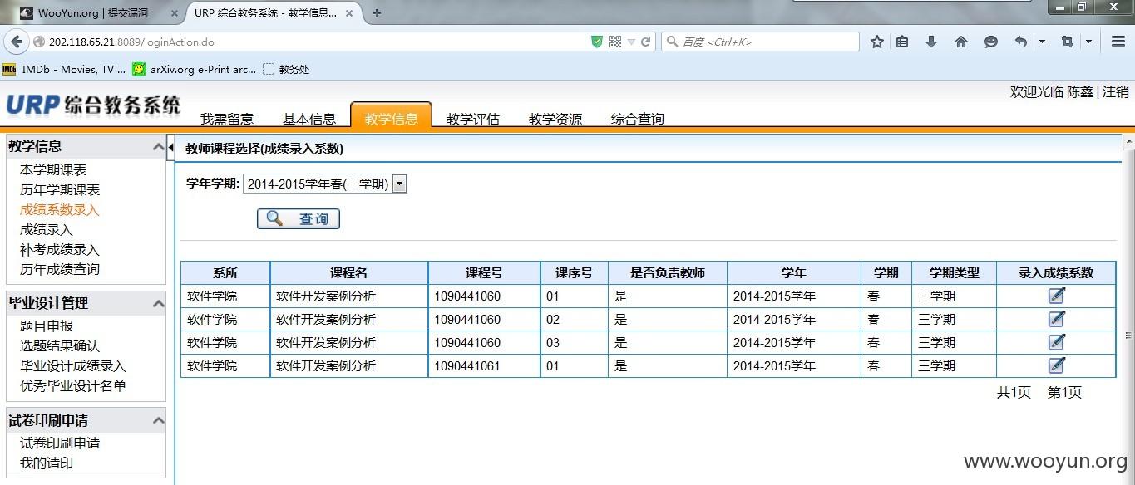Switch to the 教学资源 tab

pyautogui.click(x=555, y=119)
